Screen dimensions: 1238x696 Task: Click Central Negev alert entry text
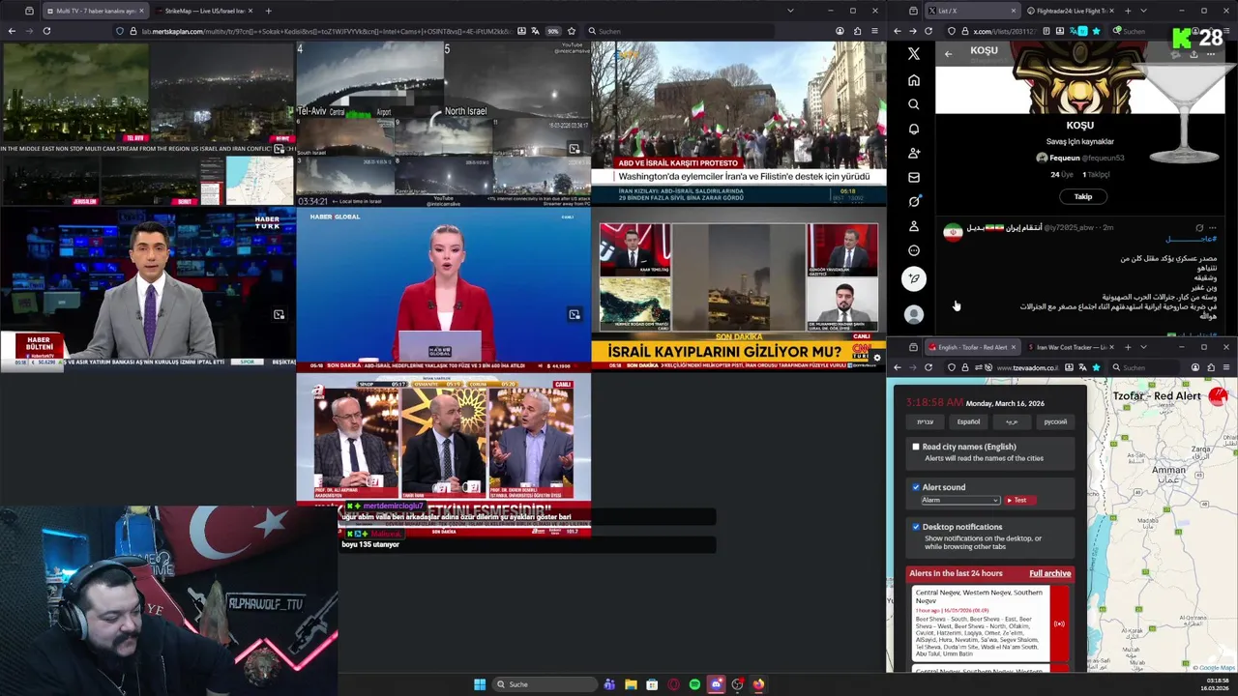pyautogui.click(x=979, y=623)
